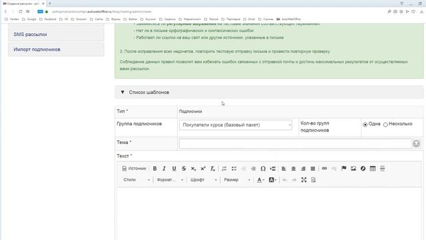Click the Источник source button in editor
The height and width of the screenshot is (240, 426).
point(134,169)
